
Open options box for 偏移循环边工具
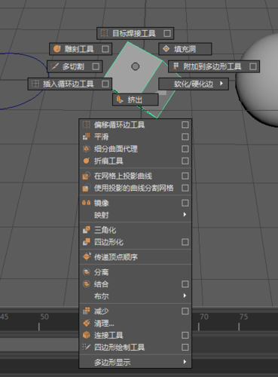[x=185, y=124]
